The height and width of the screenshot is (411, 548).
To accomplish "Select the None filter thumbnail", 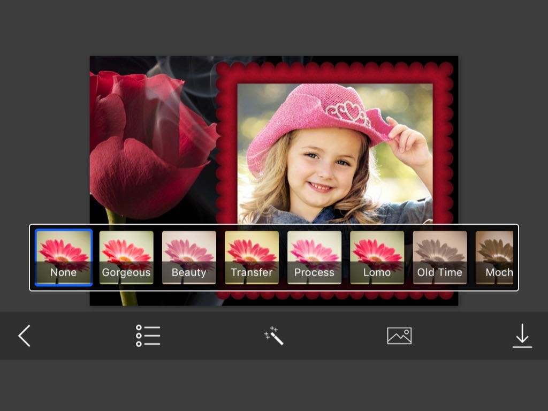I will (x=64, y=257).
